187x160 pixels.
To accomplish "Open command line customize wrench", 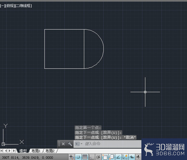I will (70, 144).
